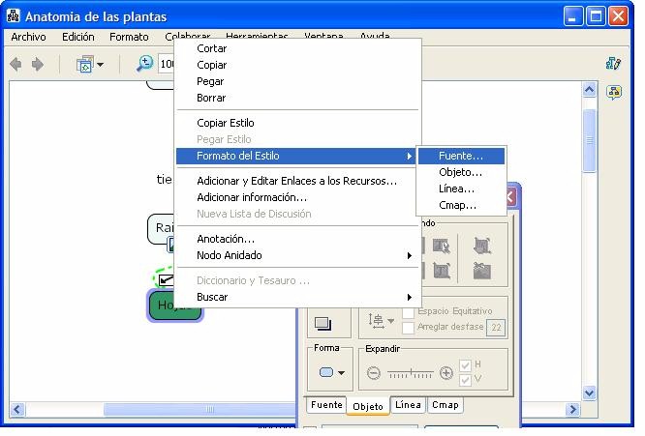
Task: Toggle the Arreglar desfase checkbox
Action: 409,327
